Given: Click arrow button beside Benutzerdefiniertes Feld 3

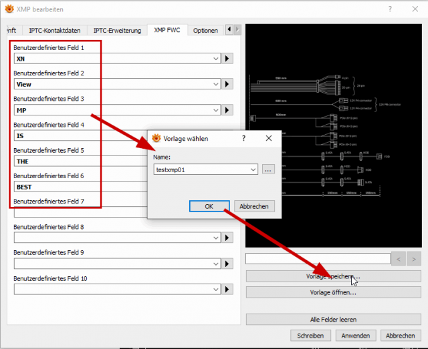Looking at the screenshot, I should [227, 110].
